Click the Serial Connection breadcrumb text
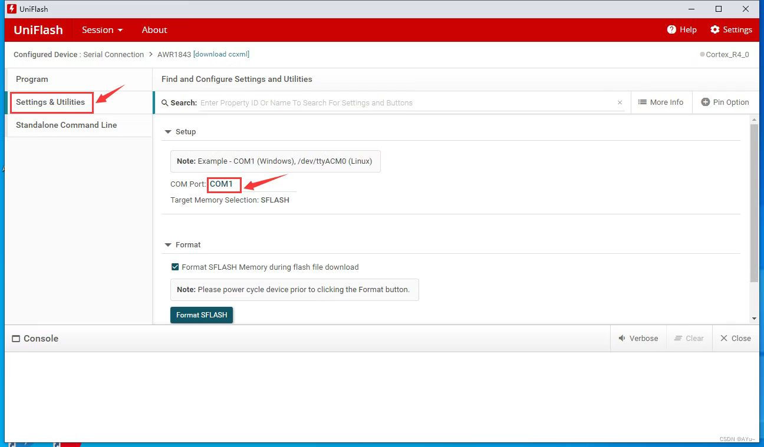Image resolution: width=764 pixels, height=447 pixels. click(113, 55)
